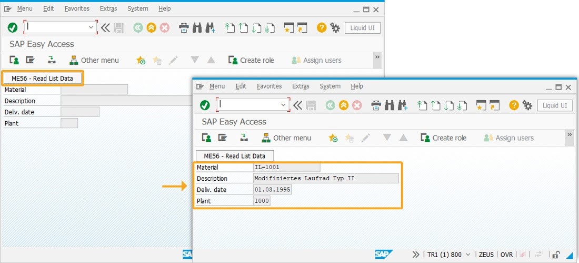
Task: Click the Save disk icon in front window
Action: [311, 105]
